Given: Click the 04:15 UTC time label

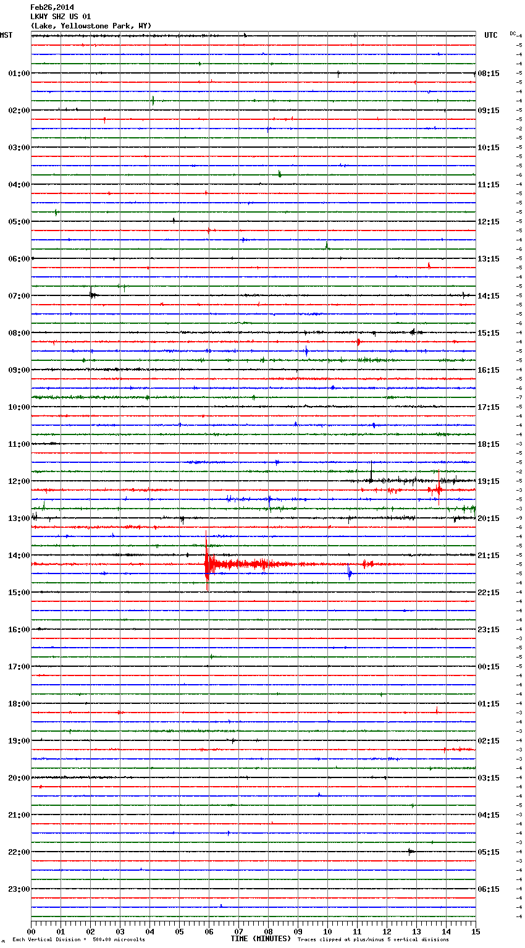Looking at the screenshot, I should click(489, 815).
